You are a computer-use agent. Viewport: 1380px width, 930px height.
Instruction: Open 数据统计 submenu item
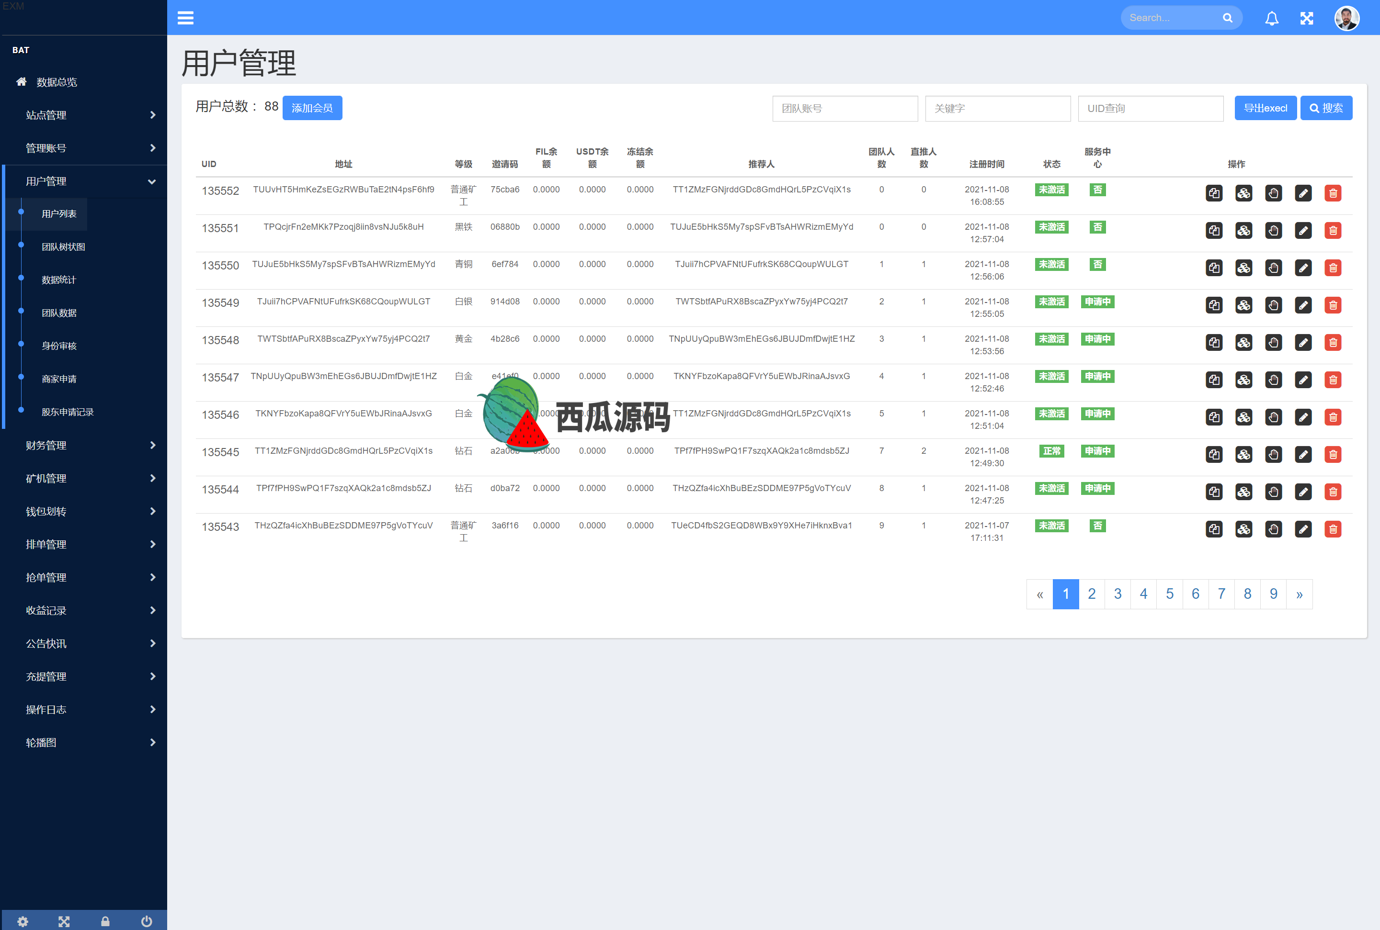click(x=59, y=280)
